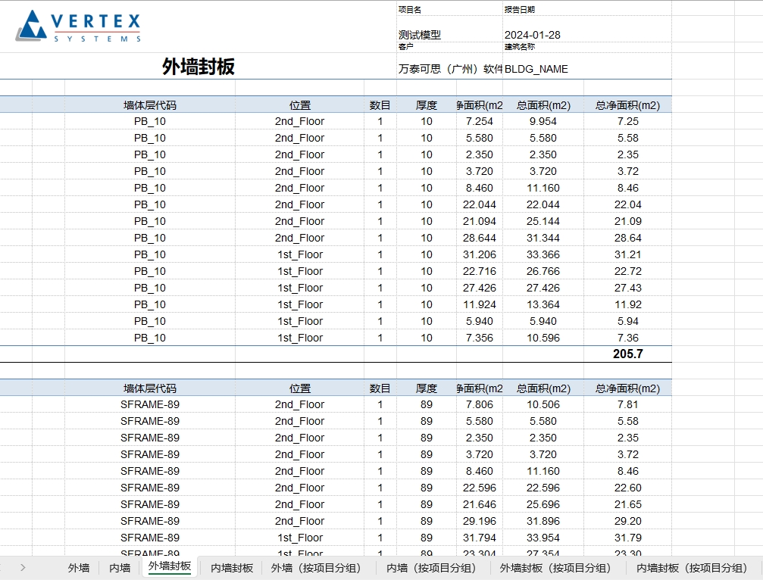Select the cell with value 27.43
Screen dimensions: 763x580
pos(627,288)
